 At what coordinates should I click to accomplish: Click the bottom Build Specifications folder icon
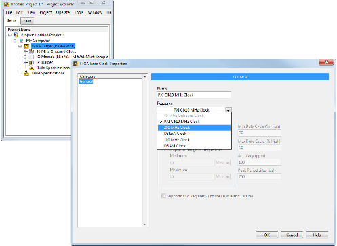(x=26, y=73)
